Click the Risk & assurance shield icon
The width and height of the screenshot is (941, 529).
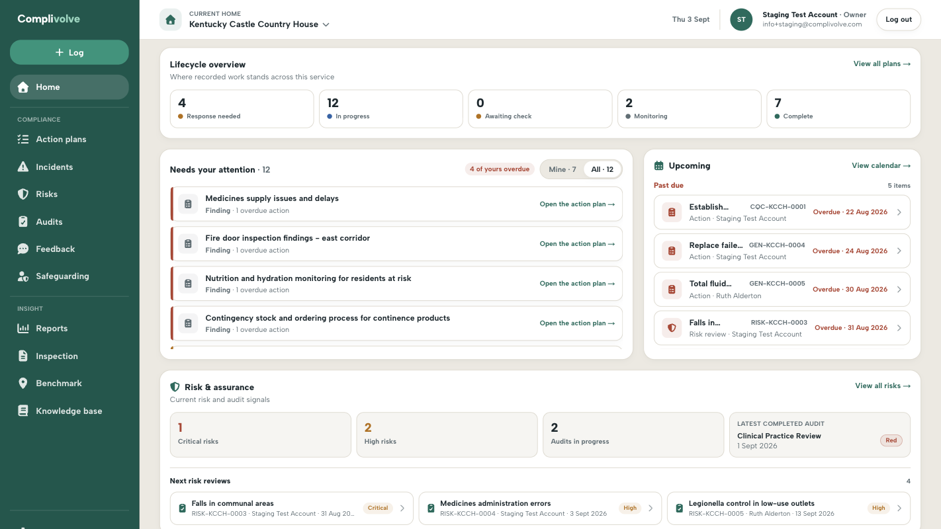tap(175, 387)
